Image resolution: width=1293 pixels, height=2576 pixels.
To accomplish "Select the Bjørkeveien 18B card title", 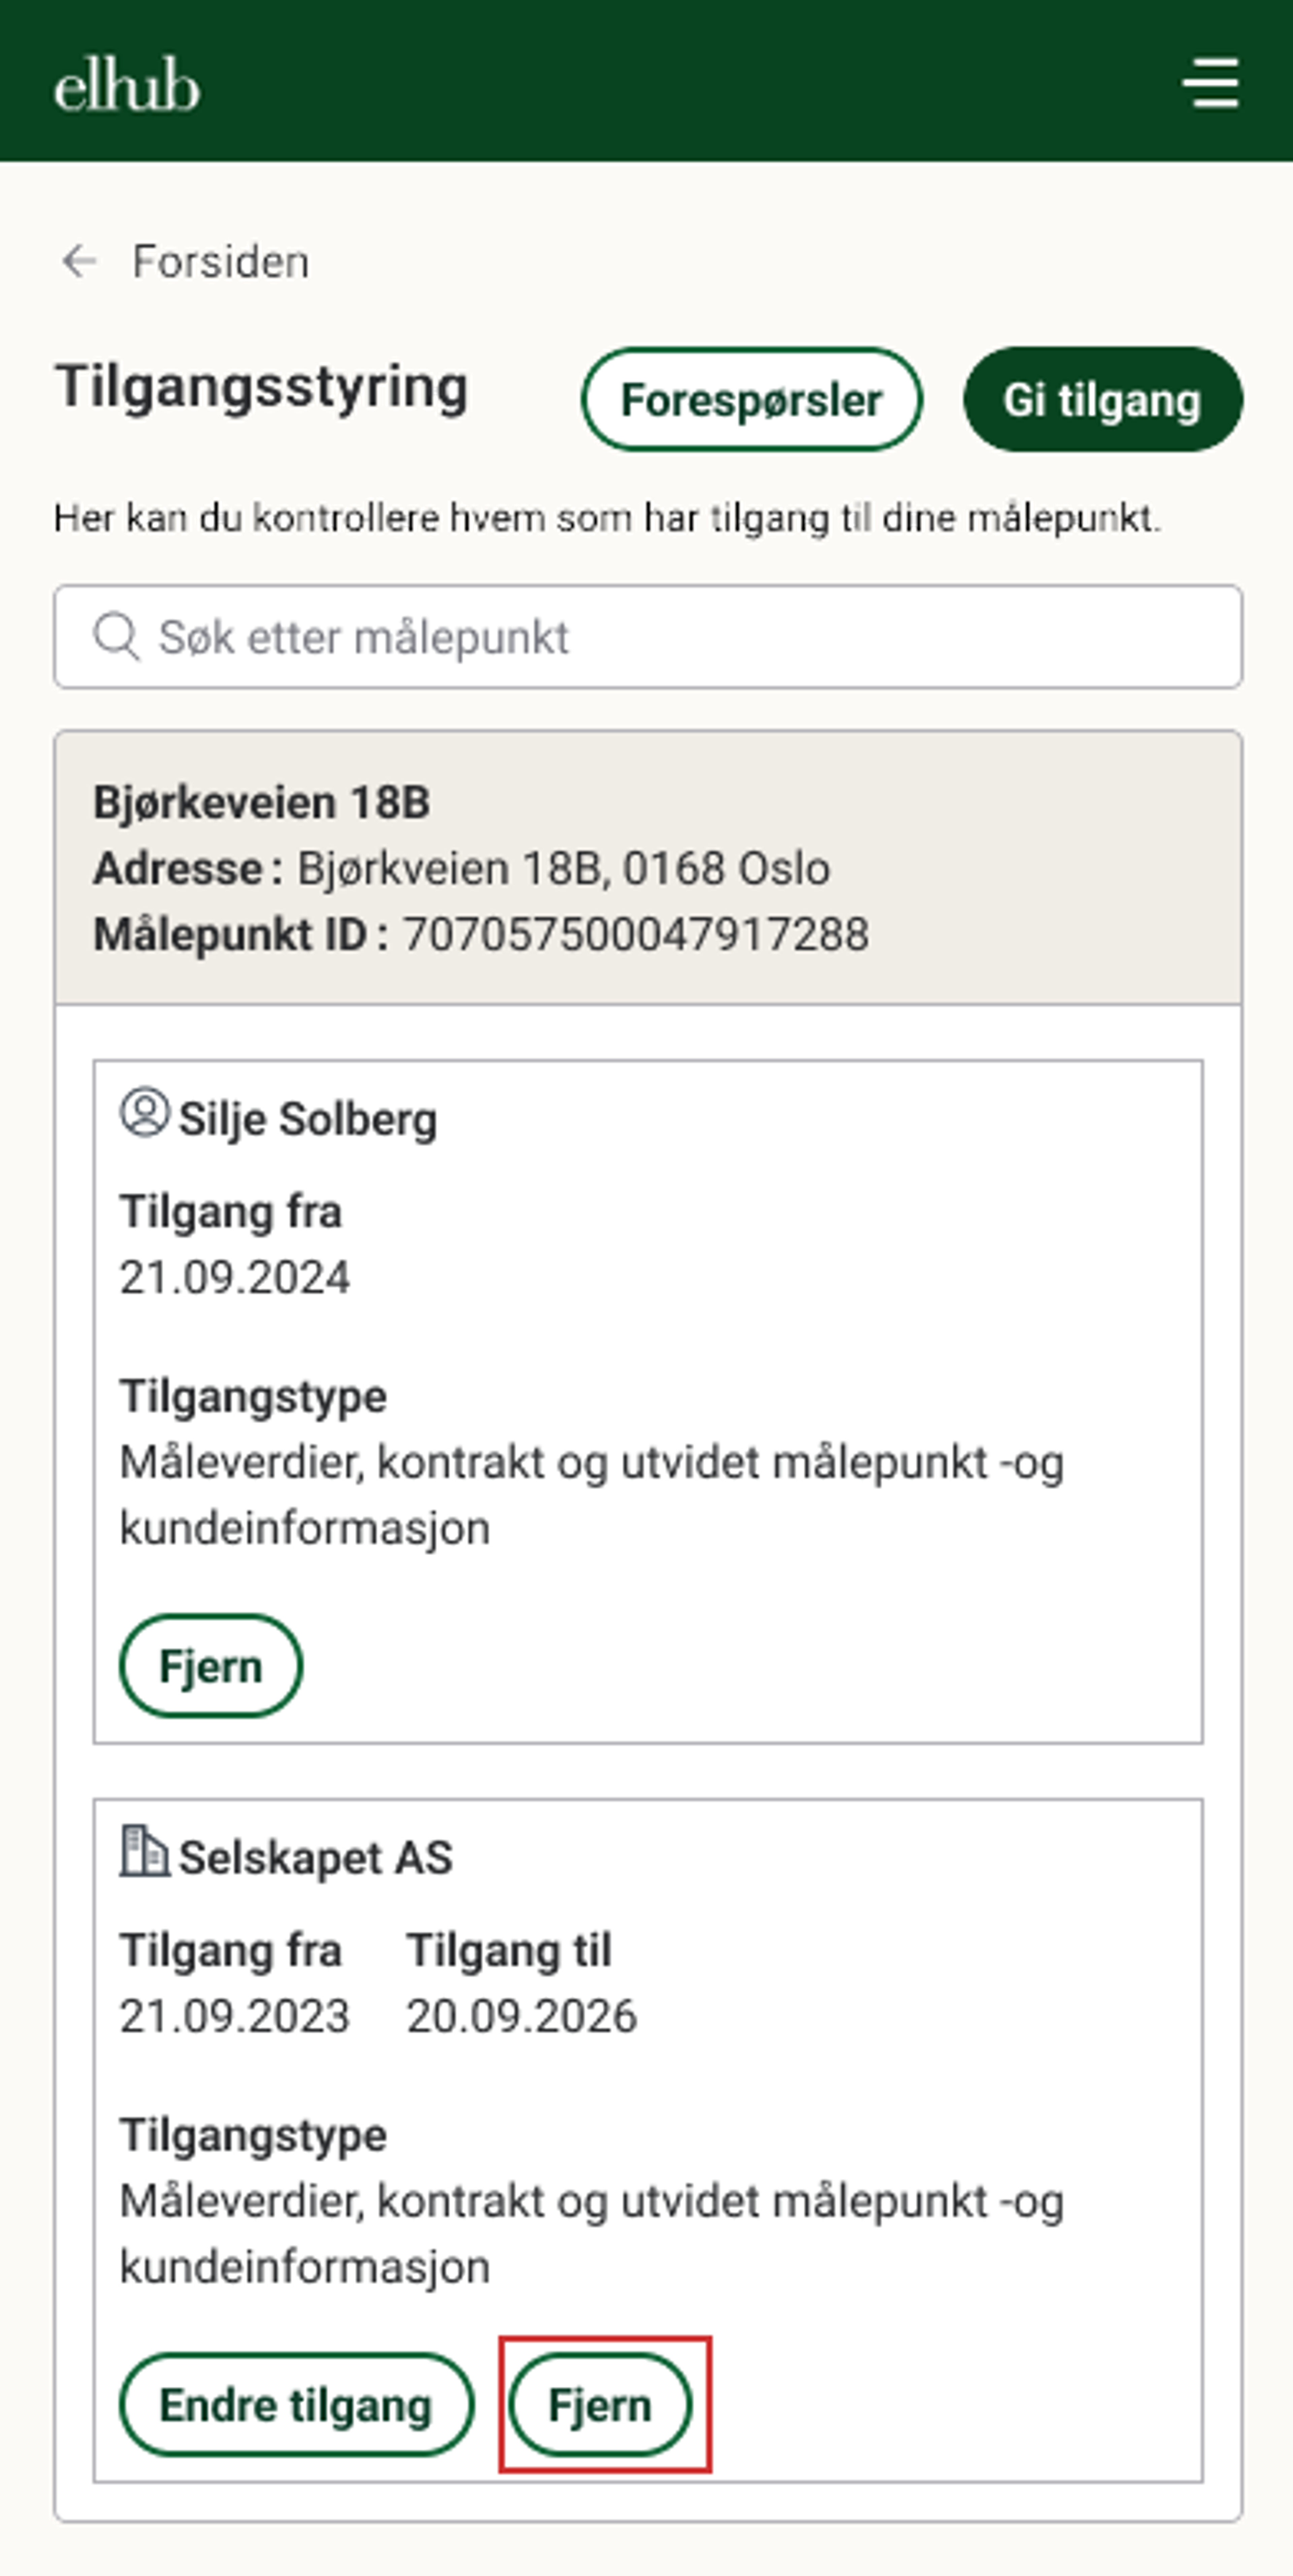I will [x=262, y=802].
